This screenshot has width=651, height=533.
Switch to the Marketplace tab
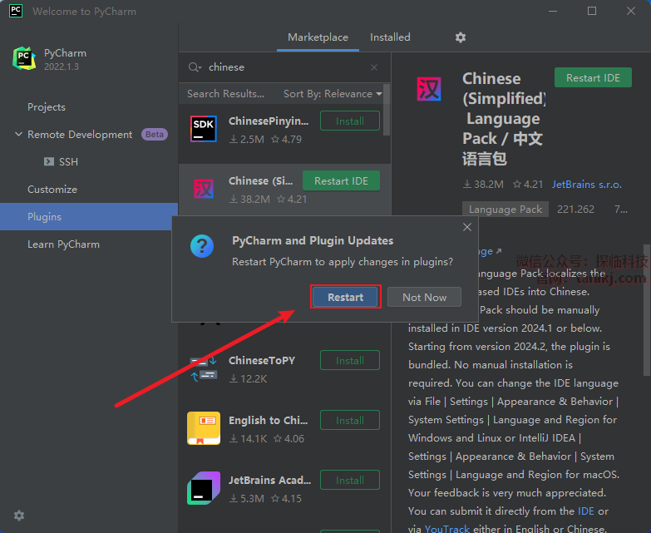(318, 37)
